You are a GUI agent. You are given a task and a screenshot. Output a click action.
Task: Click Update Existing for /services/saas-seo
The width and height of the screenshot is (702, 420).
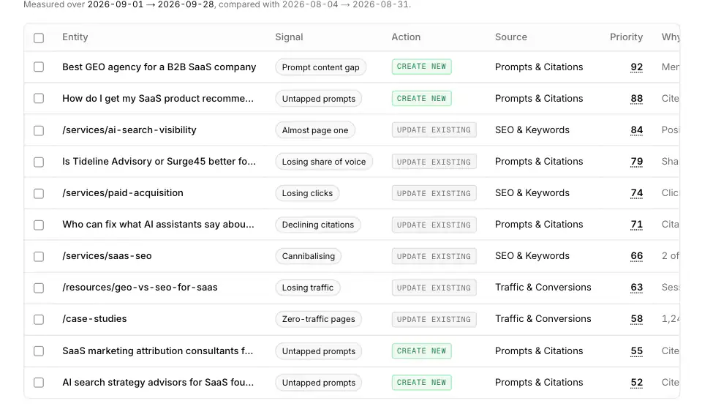click(434, 256)
